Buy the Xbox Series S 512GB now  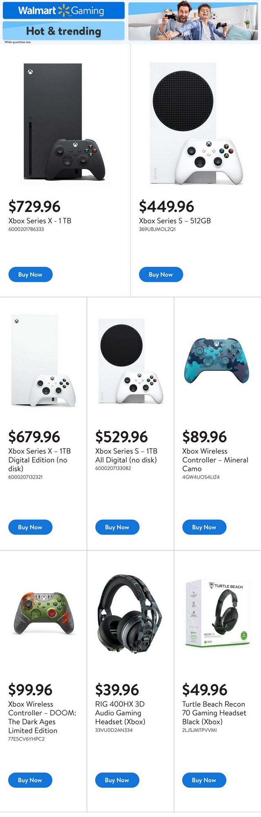161,275
